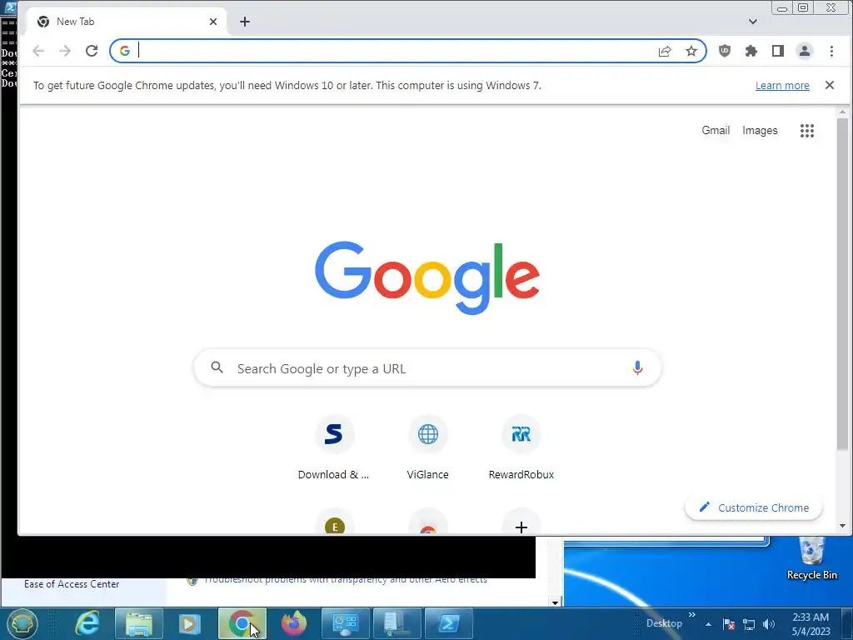Open Ease of Access Center link

pyautogui.click(x=72, y=584)
